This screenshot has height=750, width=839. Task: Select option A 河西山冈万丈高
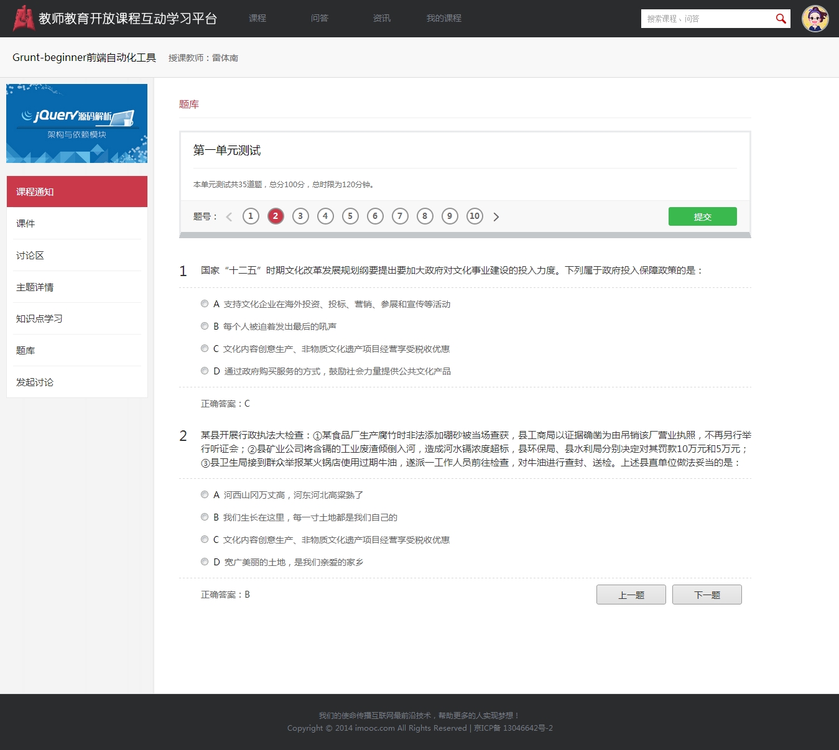pyautogui.click(x=205, y=494)
